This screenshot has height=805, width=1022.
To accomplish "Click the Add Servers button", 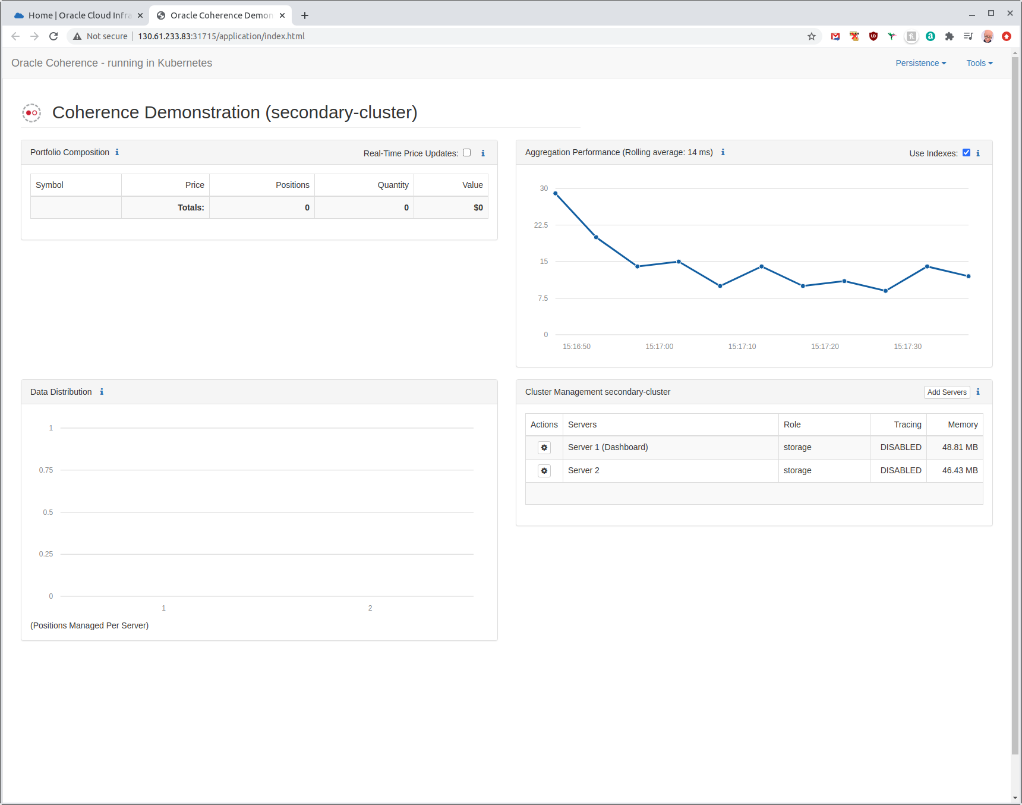I will pos(947,392).
